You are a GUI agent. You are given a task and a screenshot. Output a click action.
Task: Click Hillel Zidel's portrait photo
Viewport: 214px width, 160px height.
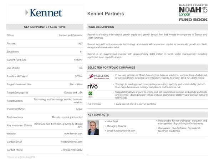point(93,127)
